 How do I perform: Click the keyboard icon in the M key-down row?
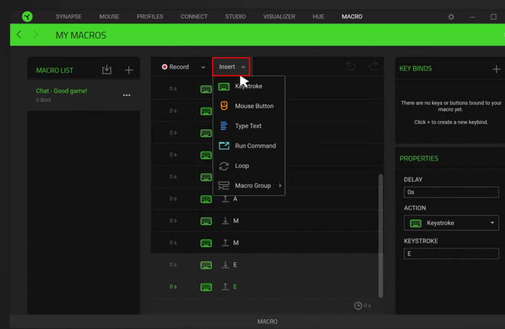206,221
